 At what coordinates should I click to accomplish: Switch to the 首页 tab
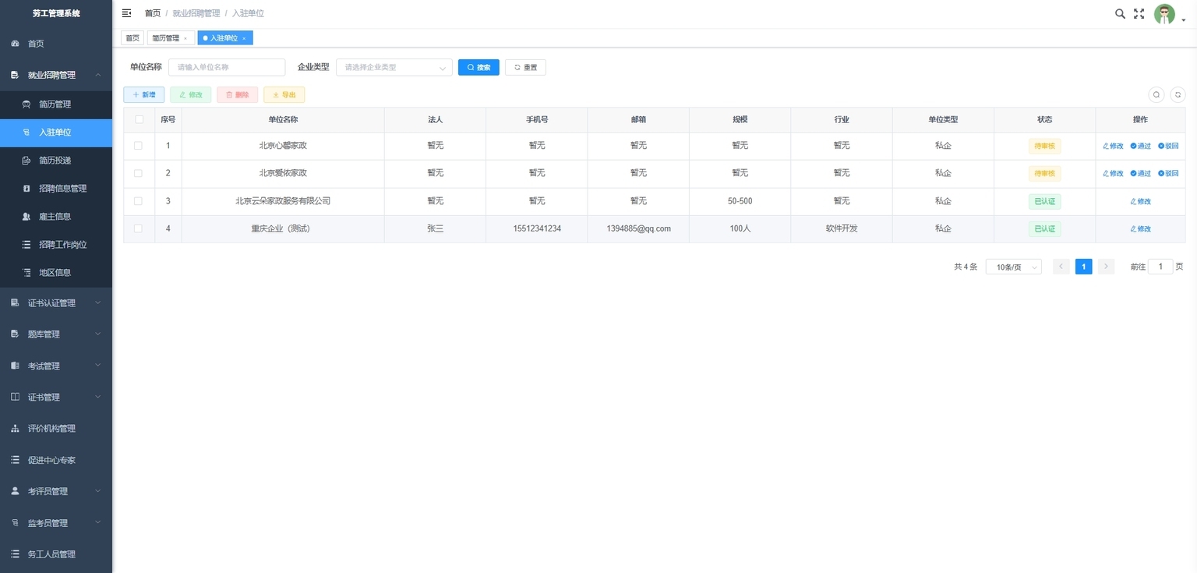click(132, 38)
